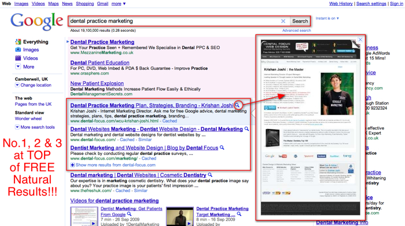Open the Instant is on dropdown
Screen dimensions: 405x226
point(327,18)
